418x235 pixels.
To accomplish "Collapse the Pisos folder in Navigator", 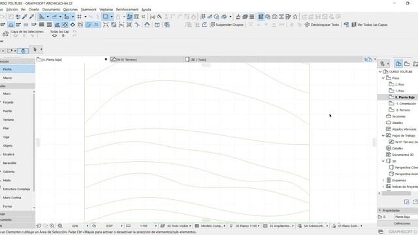I will point(383,78).
